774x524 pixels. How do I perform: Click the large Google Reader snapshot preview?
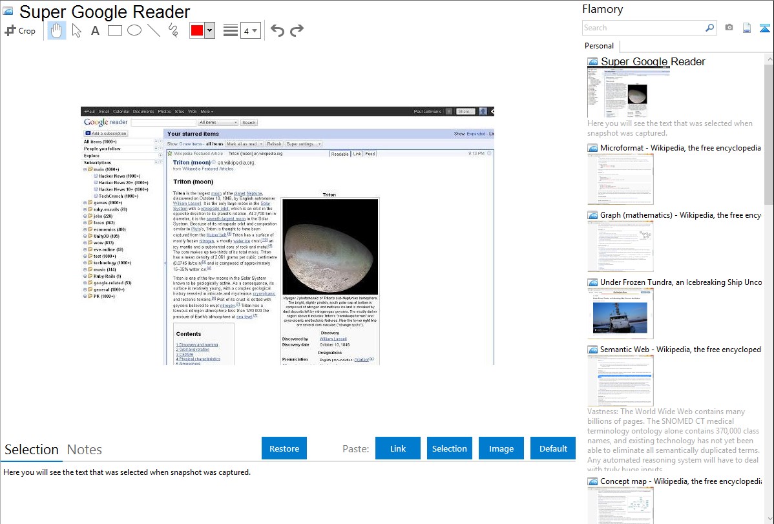click(288, 236)
